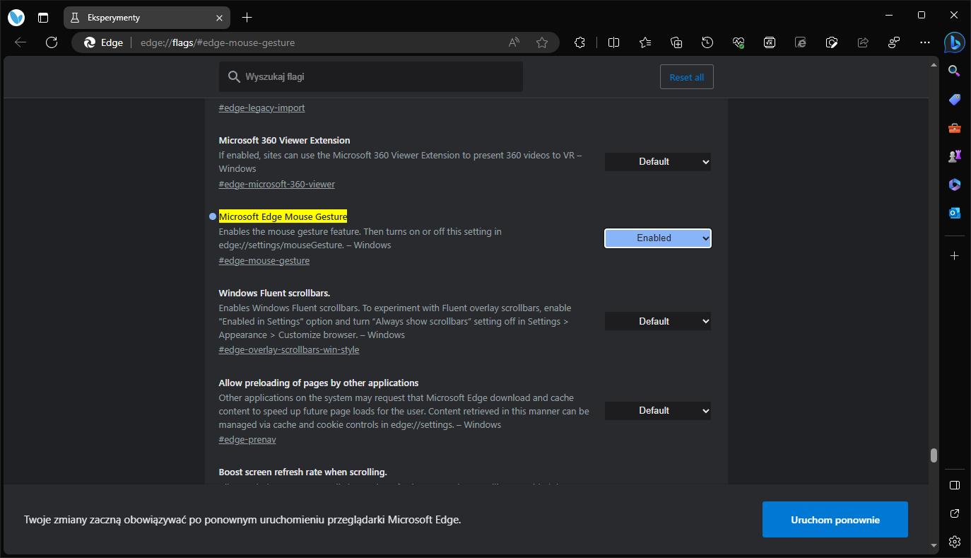Open Shopping tag icon in sidebar
The image size is (971, 558).
tap(955, 99)
